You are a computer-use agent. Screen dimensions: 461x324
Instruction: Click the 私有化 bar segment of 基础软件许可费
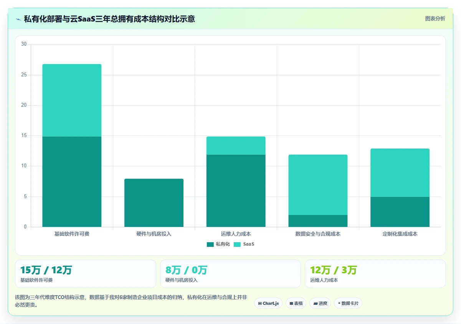[x=72, y=182]
